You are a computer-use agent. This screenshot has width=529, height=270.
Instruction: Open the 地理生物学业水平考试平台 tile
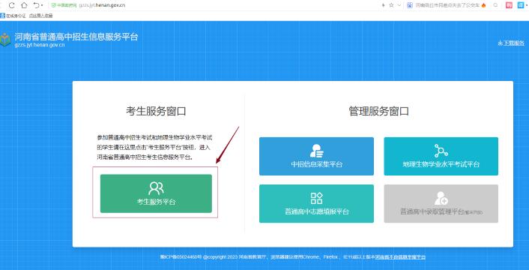tap(441, 156)
